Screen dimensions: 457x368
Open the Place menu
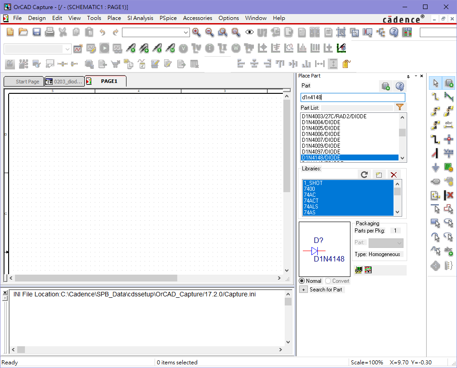click(x=114, y=18)
